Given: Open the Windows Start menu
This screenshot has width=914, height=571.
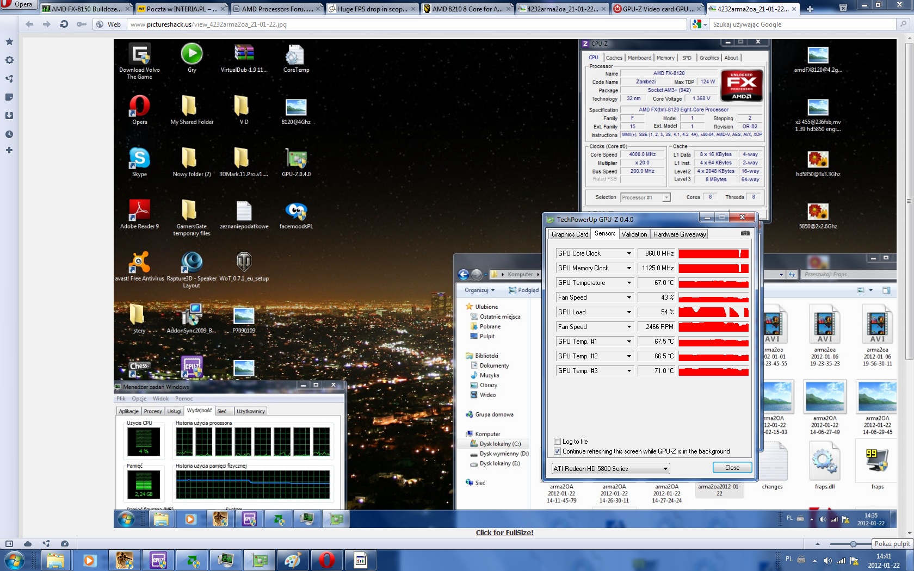Looking at the screenshot, I should [14, 560].
